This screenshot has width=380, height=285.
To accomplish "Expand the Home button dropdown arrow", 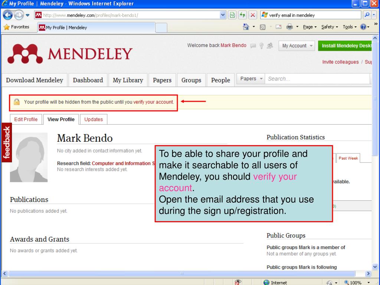I will click(254, 27).
